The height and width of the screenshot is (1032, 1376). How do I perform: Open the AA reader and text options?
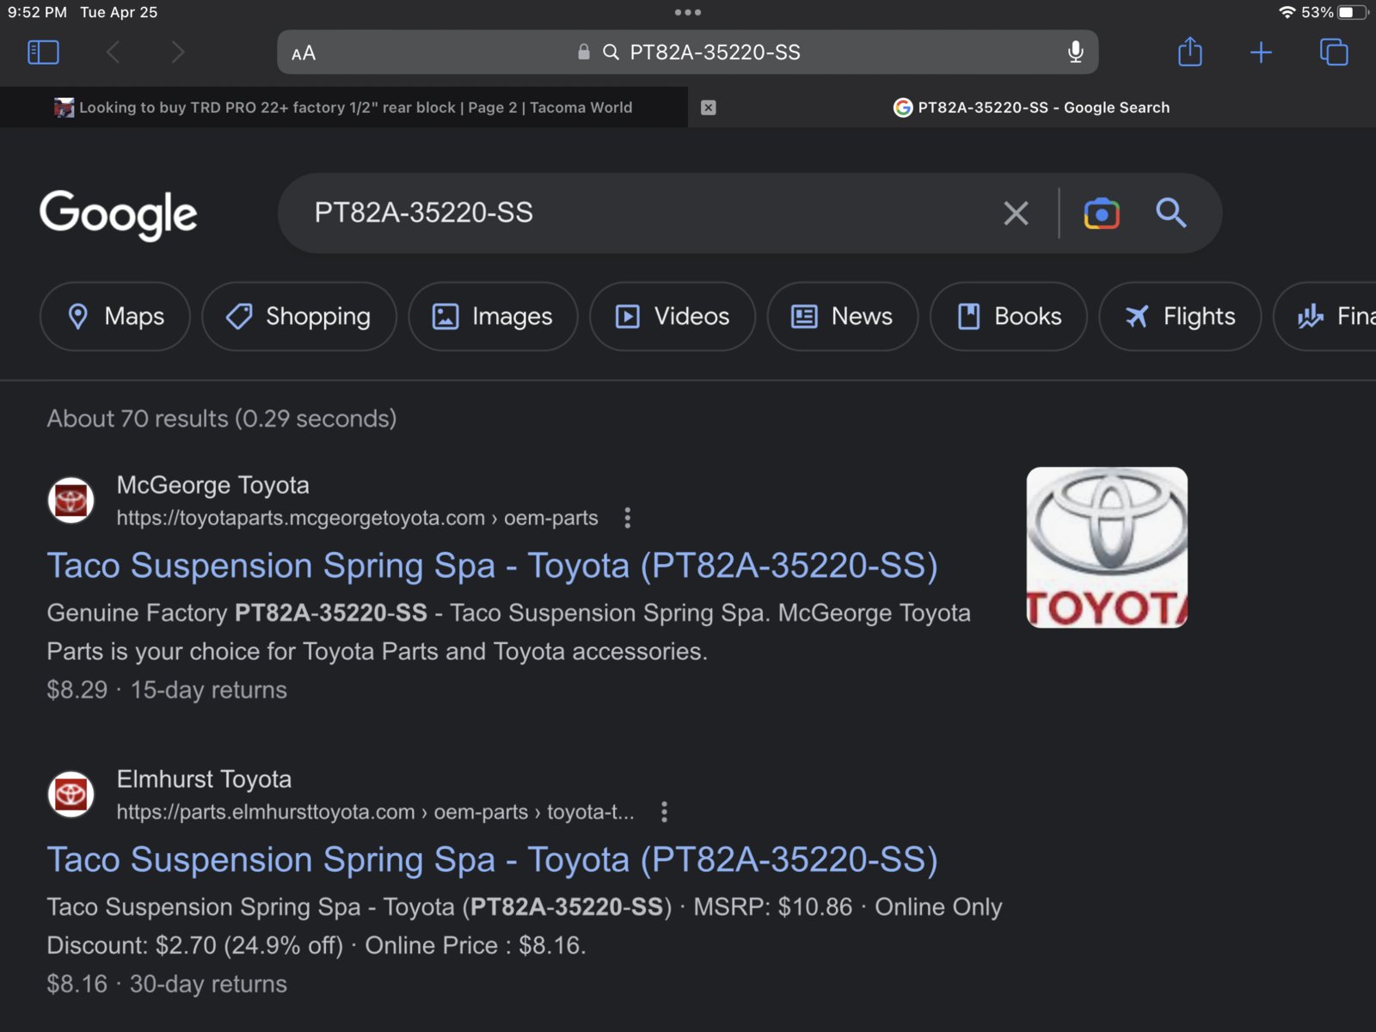304,53
